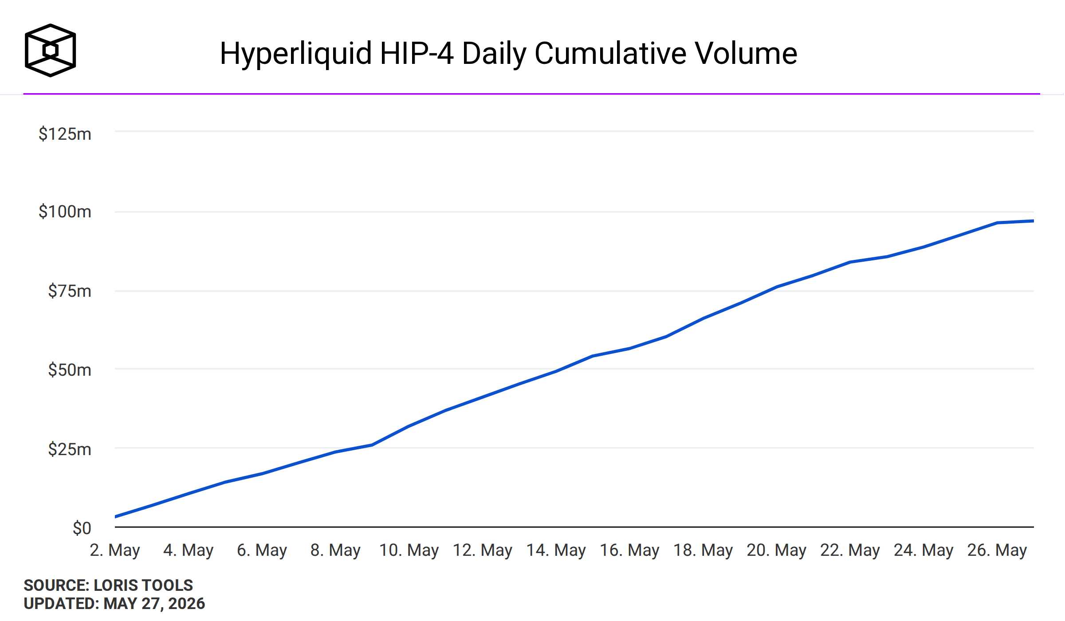Click the $75m y-axis label
The width and height of the screenshot is (1065, 621).
[70, 291]
